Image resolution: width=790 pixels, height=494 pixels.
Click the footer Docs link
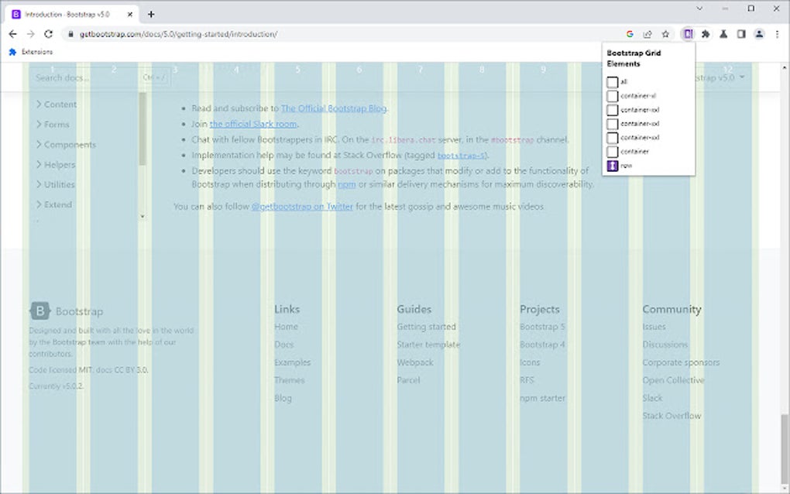tap(283, 345)
